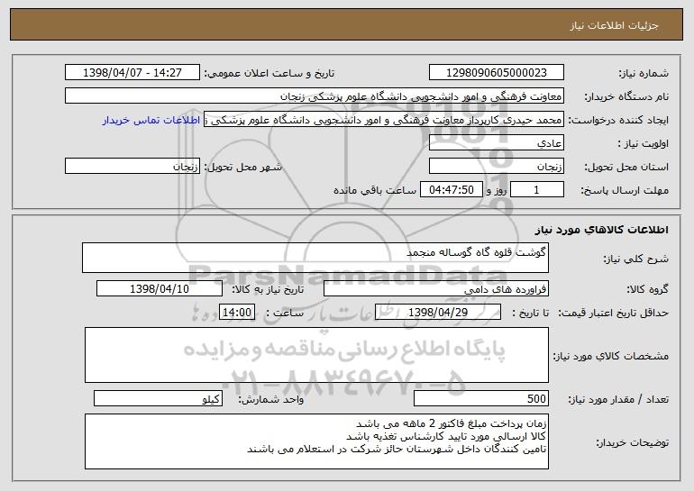Click the label گروه کالا
This screenshot has width=694, height=491.
[647, 290]
